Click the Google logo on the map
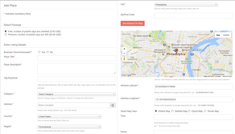Viewport: 235px width, 134px height. pos(126,75)
